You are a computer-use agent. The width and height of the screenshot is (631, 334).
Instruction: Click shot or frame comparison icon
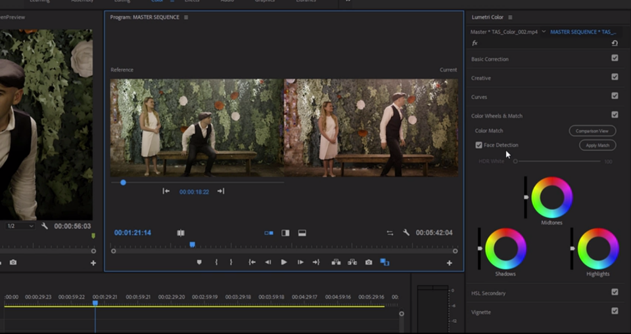(x=181, y=233)
